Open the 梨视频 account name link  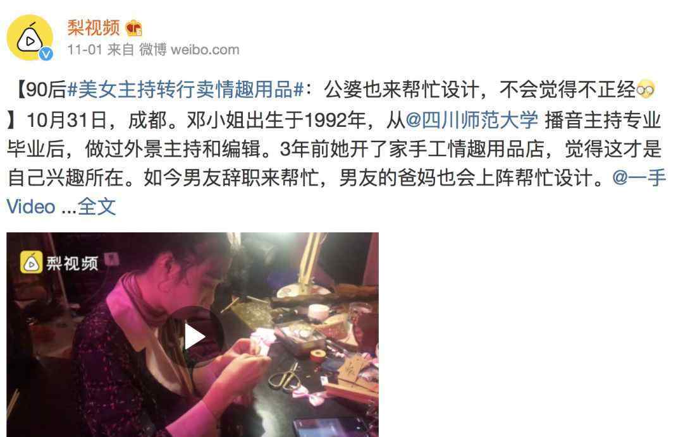[93, 28]
